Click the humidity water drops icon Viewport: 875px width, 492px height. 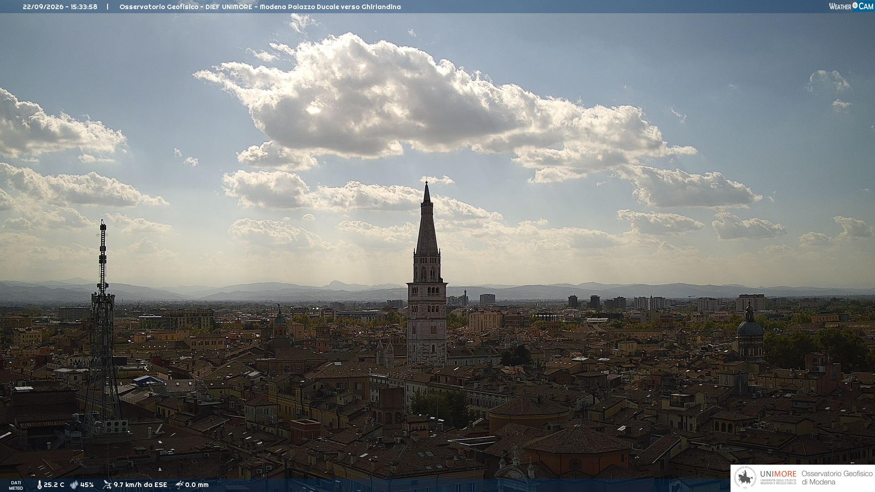74,485
